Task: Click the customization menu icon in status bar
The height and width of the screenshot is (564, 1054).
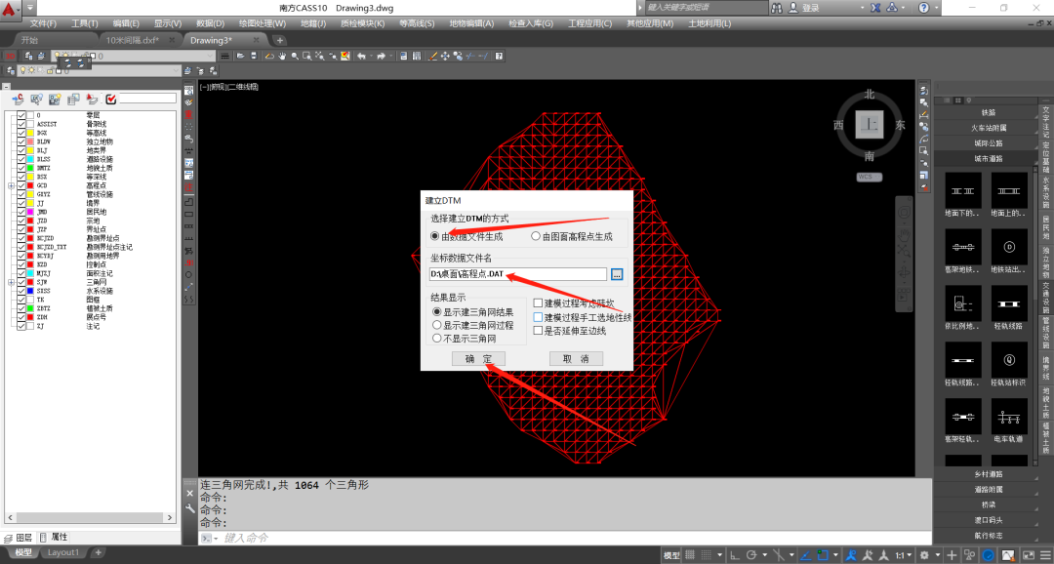Action: coord(1044,555)
